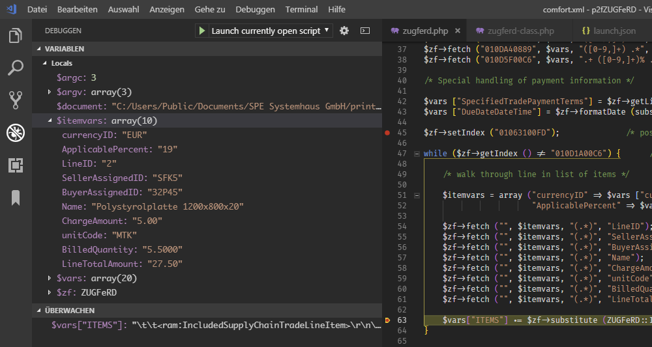Screen dimensions: 652x347
Task: Switch to the zugferd-class.php tab
Action: (514, 31)
